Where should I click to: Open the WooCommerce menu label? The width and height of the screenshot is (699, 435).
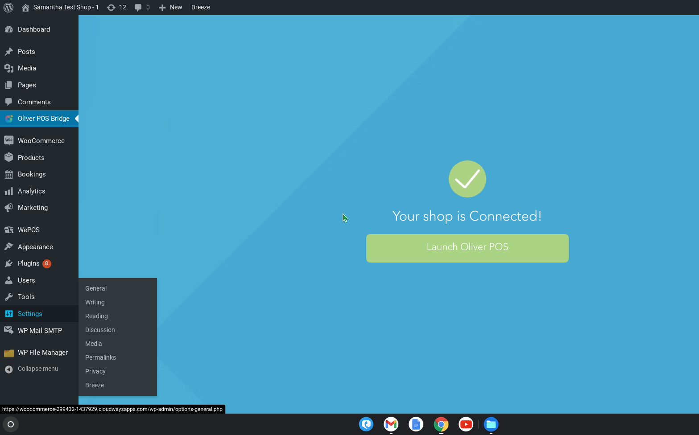pyautogui.click(x=41, y=141)
